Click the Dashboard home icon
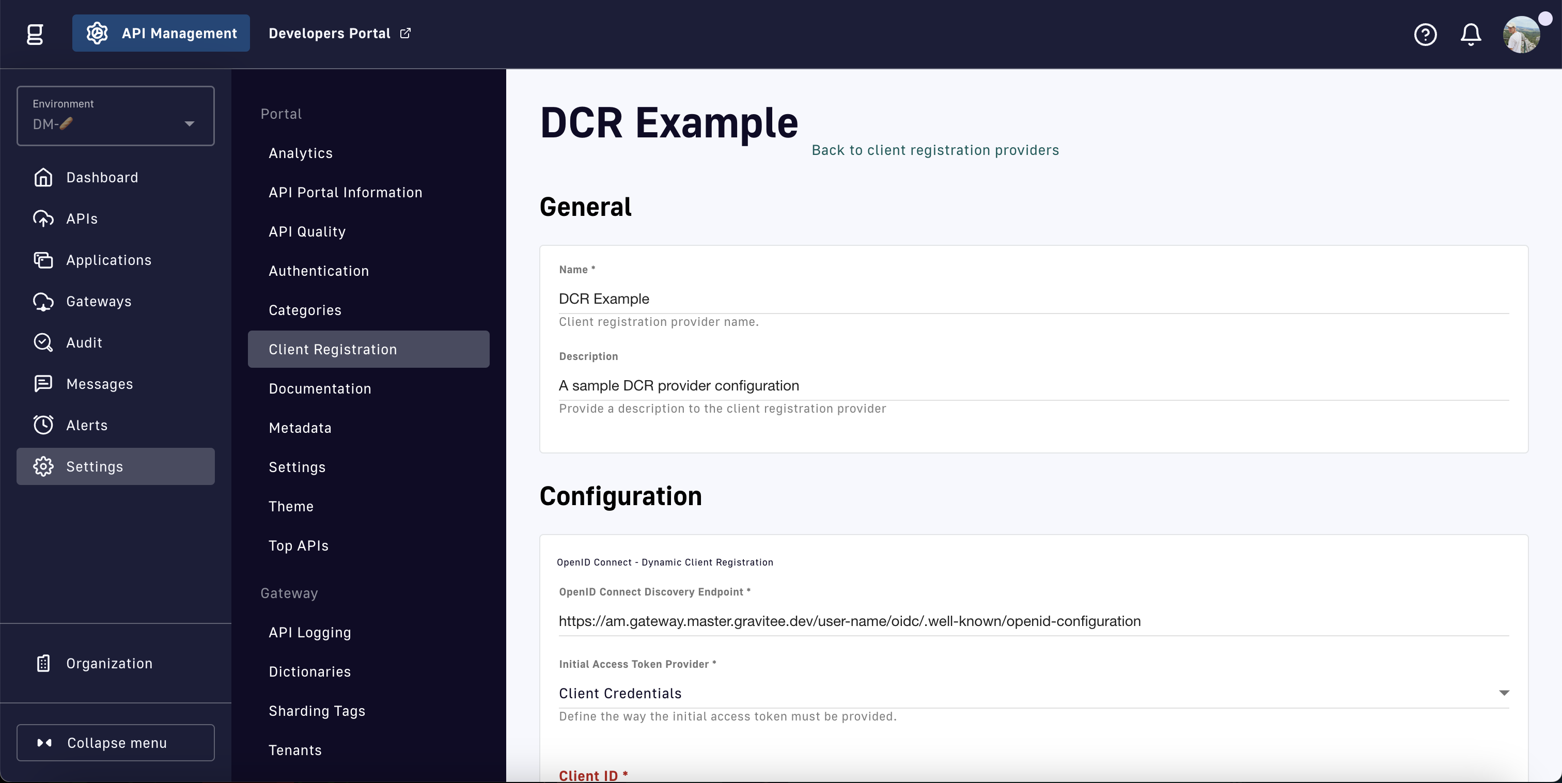This screenshot has width=1562, height=783. [43, 177]
